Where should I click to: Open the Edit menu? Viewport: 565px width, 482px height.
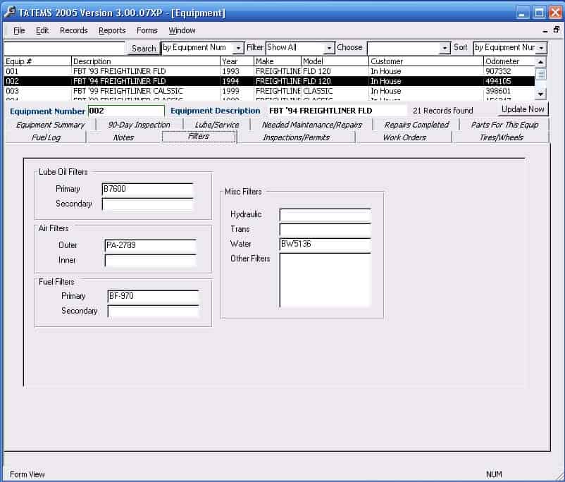[x=42, y=30]
